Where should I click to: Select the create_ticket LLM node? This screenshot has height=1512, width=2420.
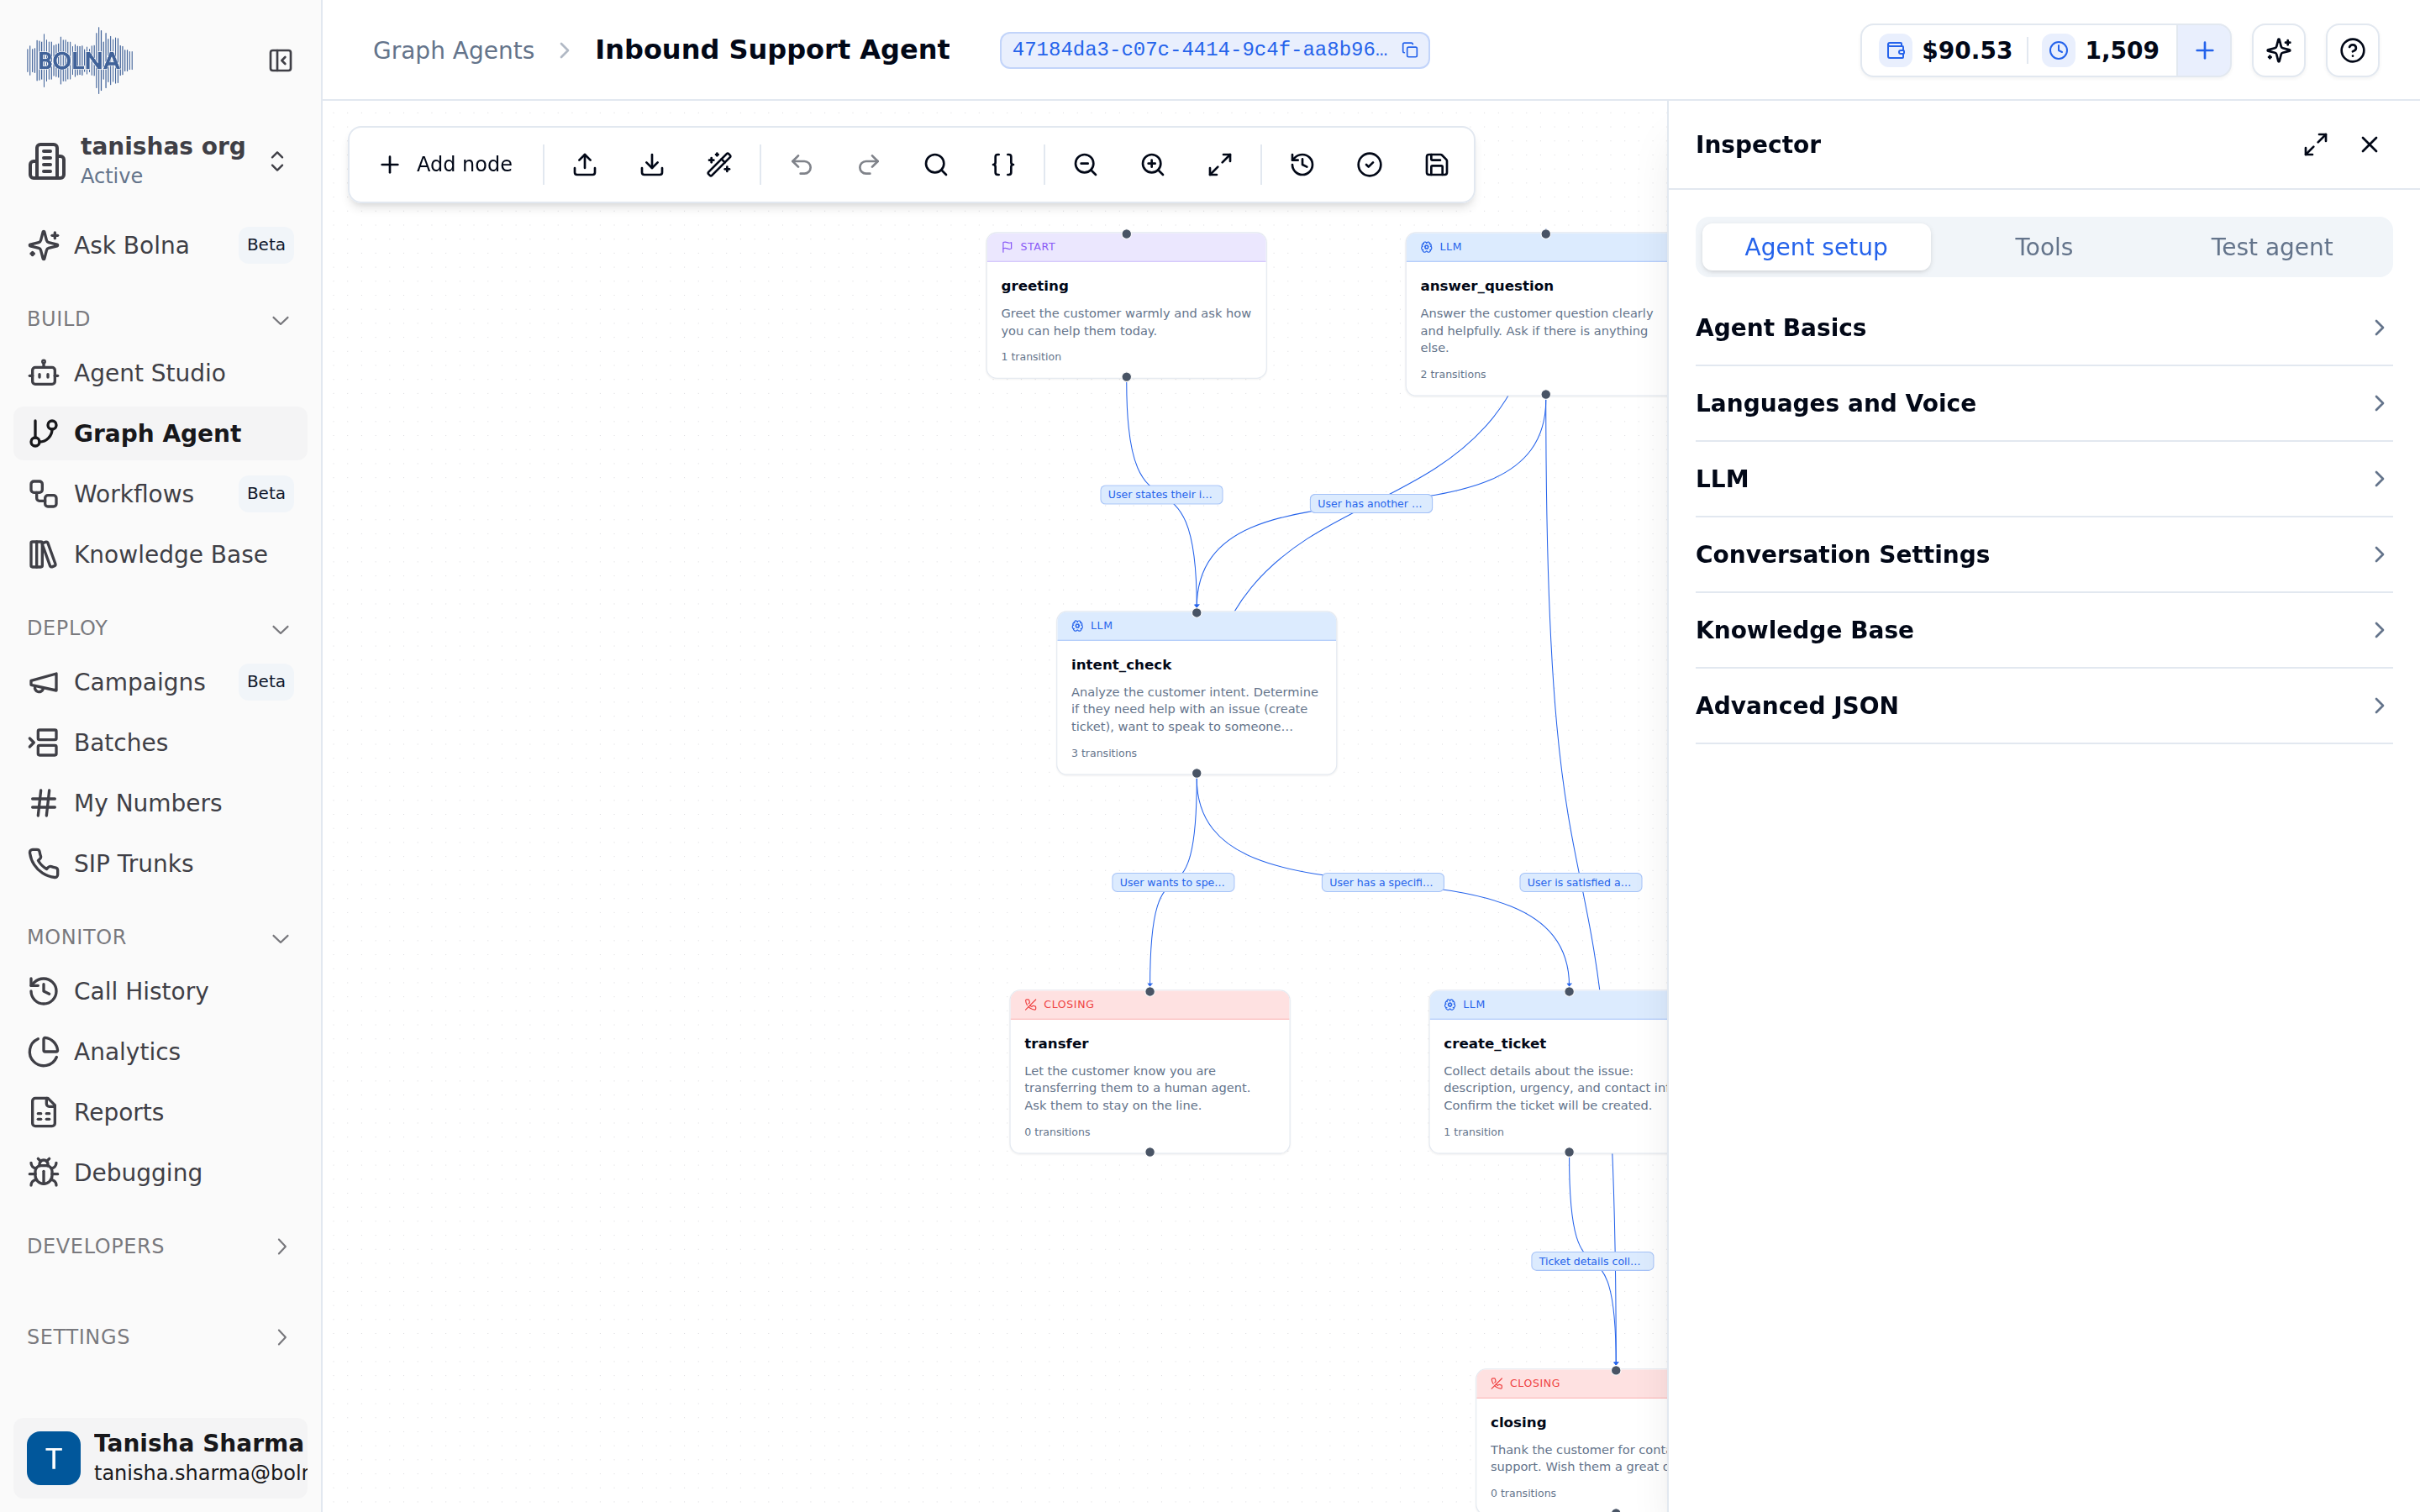coord(1548,1072)
